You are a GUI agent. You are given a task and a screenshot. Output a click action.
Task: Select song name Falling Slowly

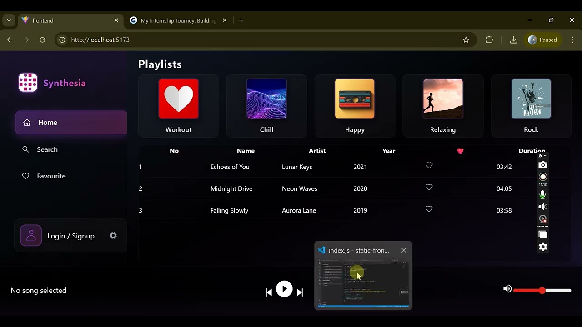(x=229, y=210)
